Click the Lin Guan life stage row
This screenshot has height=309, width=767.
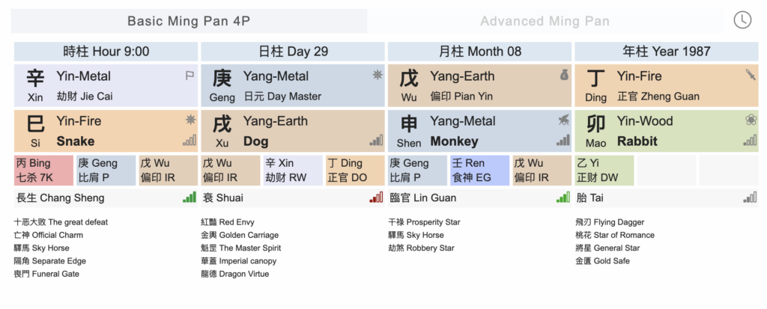coord(479,198)
